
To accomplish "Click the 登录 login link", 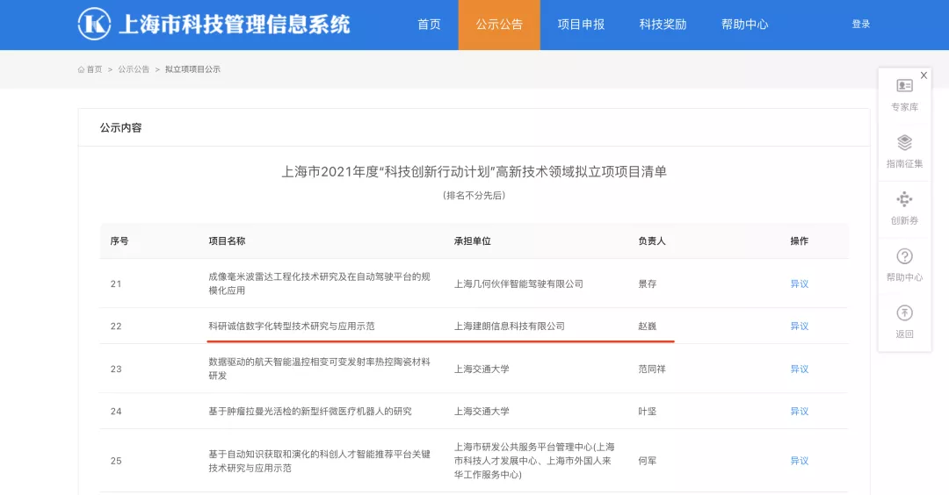I will [x=860, y=25].
